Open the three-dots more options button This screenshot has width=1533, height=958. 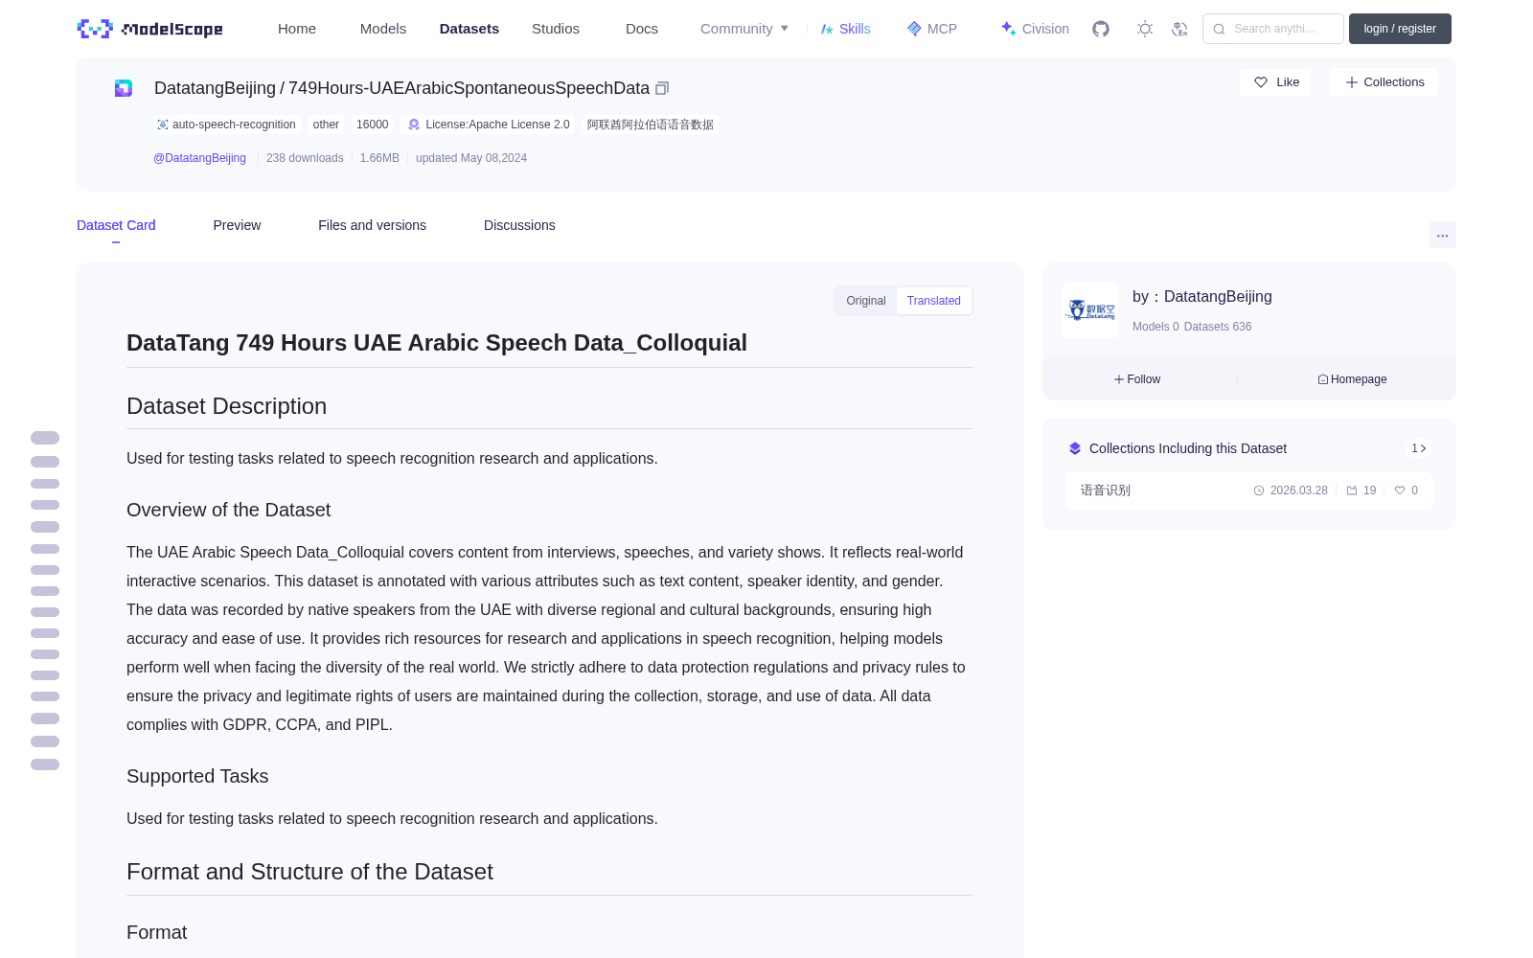(x=1442, y=235)
